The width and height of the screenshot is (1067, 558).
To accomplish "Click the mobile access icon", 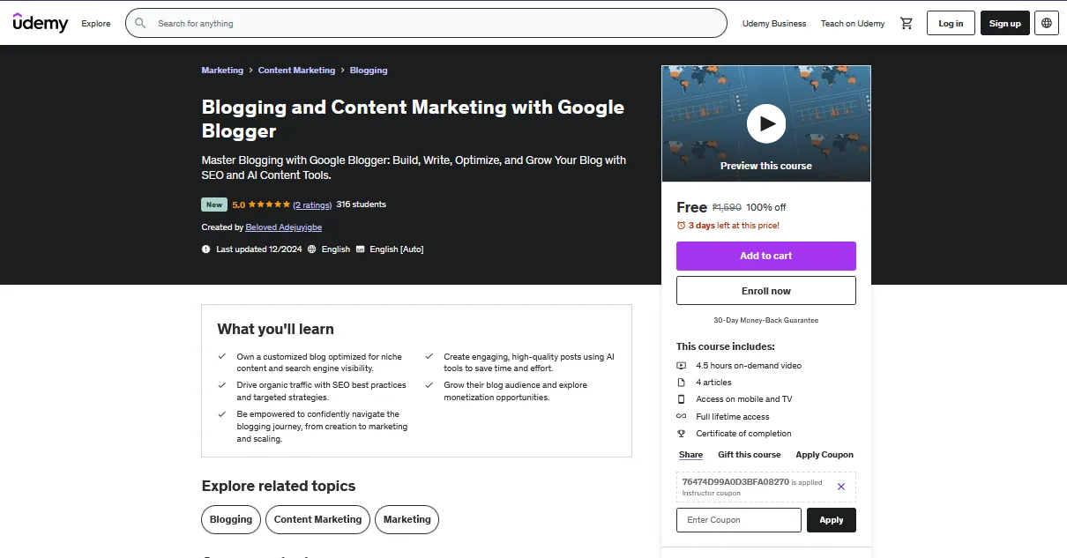I will [681, 399].
